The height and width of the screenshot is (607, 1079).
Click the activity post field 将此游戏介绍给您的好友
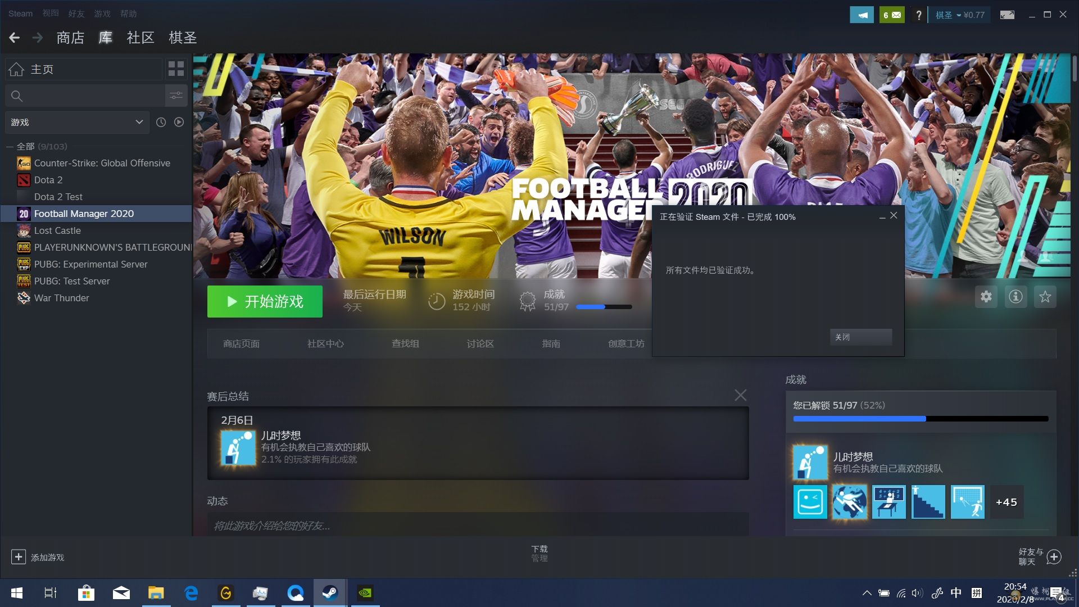click(x=478, y=525)
